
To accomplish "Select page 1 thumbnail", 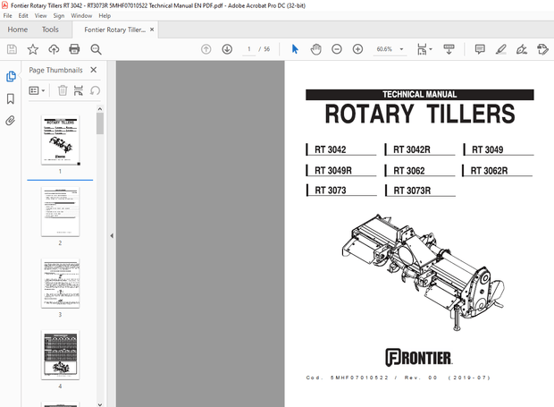I will tap(60, 140).
